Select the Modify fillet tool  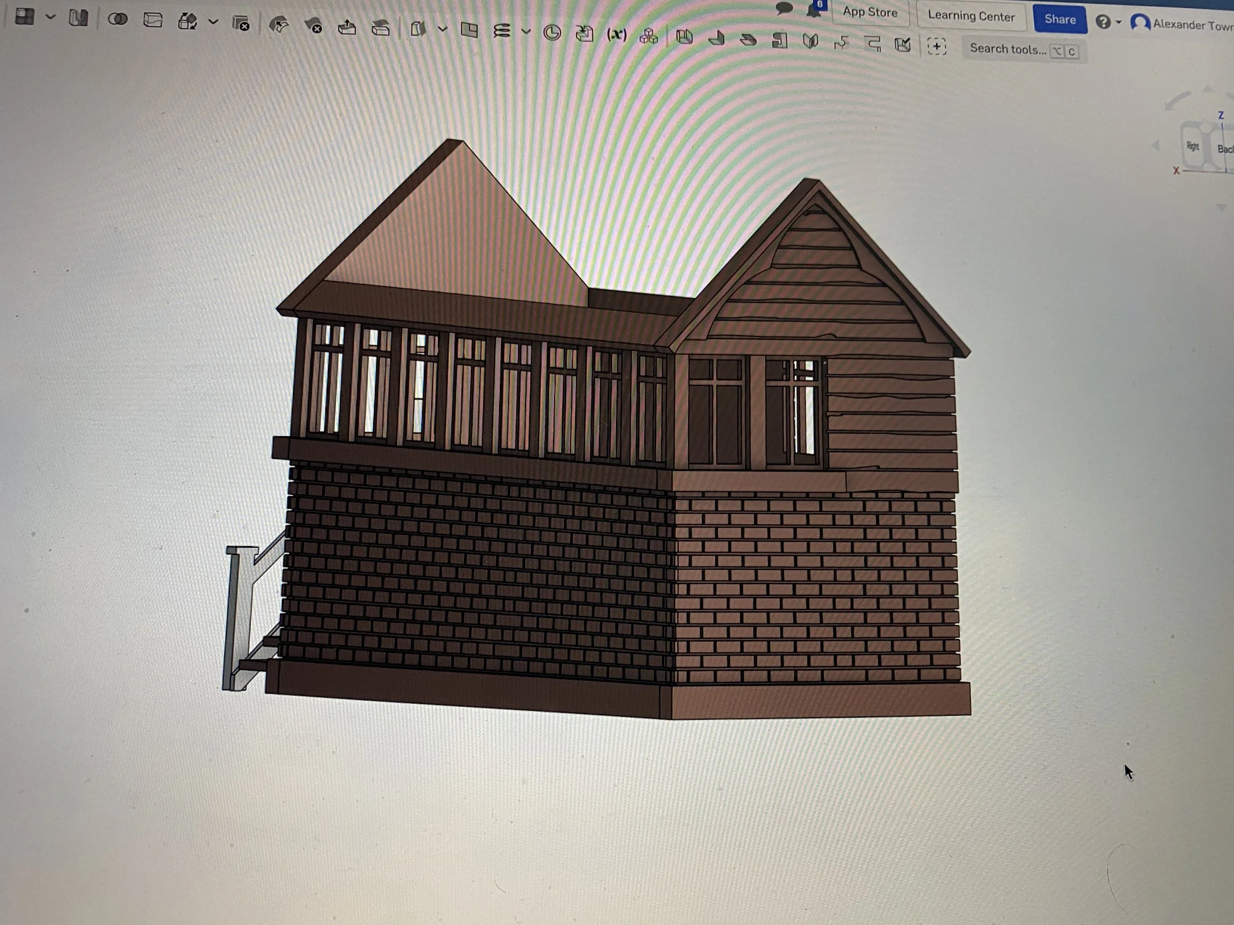tap(279, 25)
